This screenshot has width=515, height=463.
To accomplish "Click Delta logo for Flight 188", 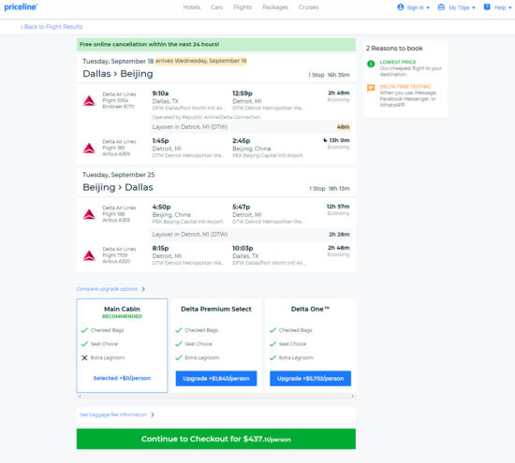I will pos(89,214).
